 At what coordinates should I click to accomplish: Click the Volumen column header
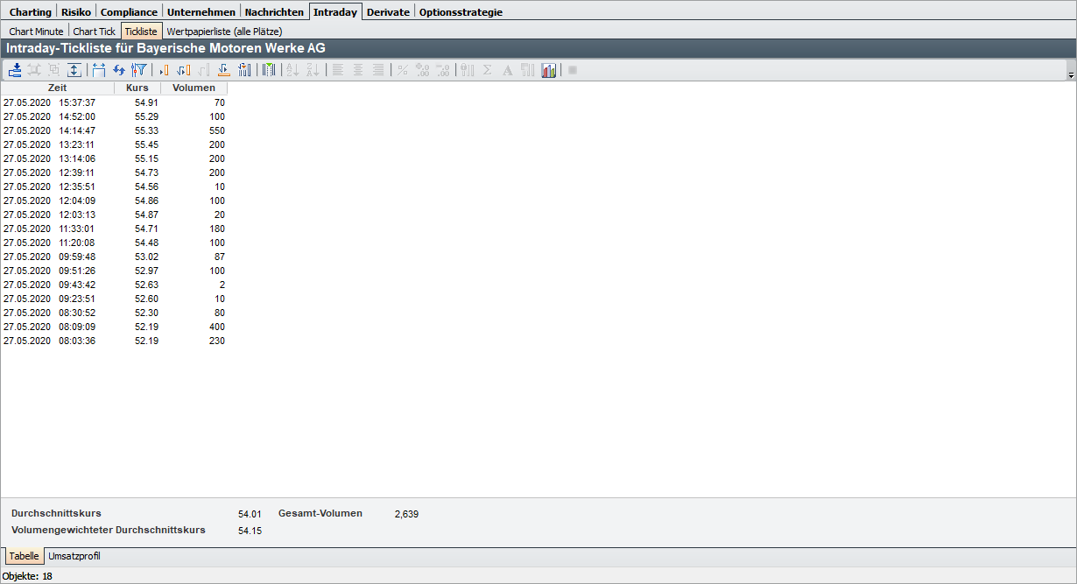pos(194,88)
